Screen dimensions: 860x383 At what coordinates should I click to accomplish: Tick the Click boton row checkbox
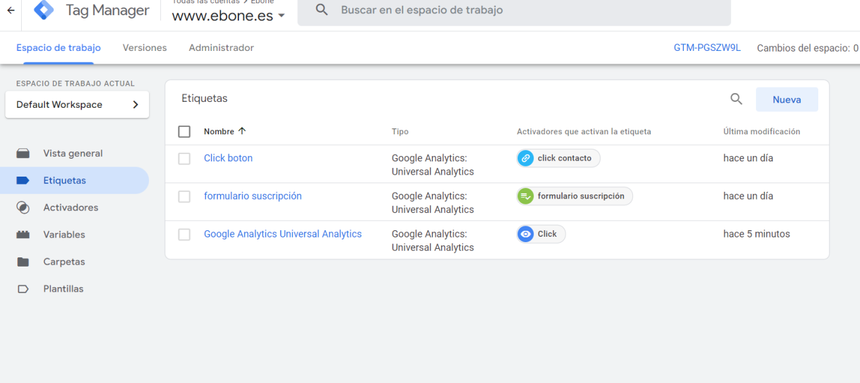[x=184, y=159]
